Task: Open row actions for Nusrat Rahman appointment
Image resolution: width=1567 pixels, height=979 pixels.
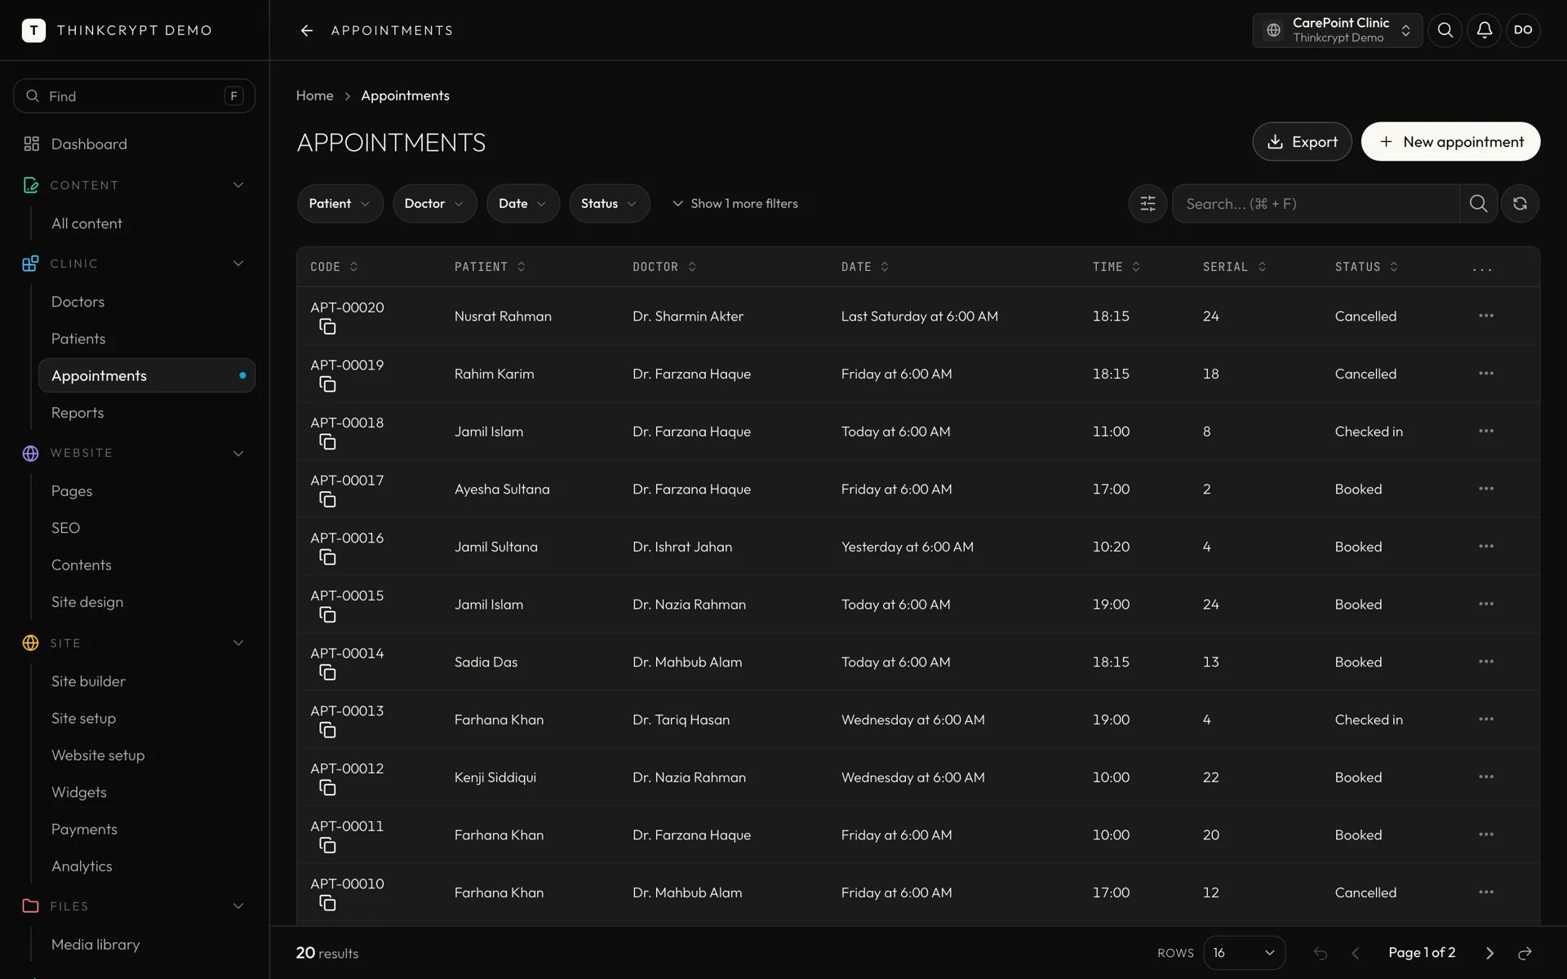Action: click(x=1485, y=316)
